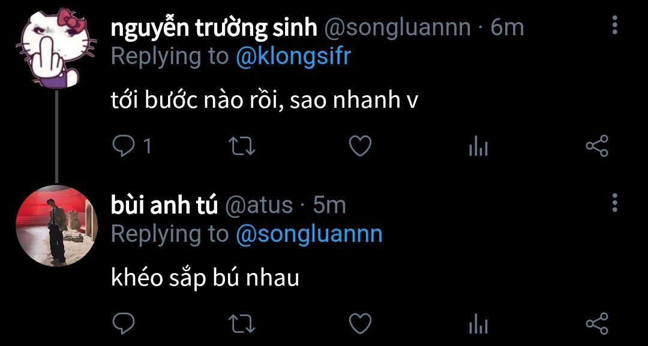Open more options for the @atus tweet

[615, 203]
